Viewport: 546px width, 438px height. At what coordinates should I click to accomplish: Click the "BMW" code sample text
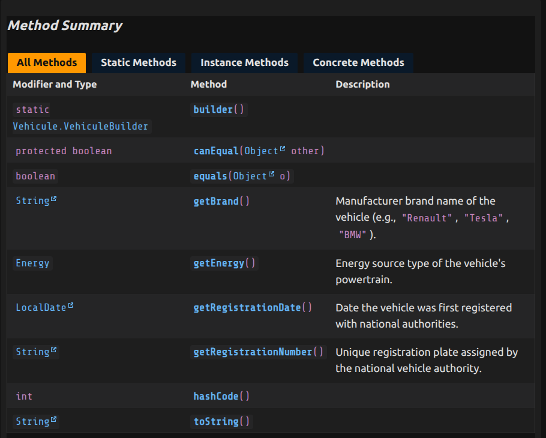pos(352,235)
